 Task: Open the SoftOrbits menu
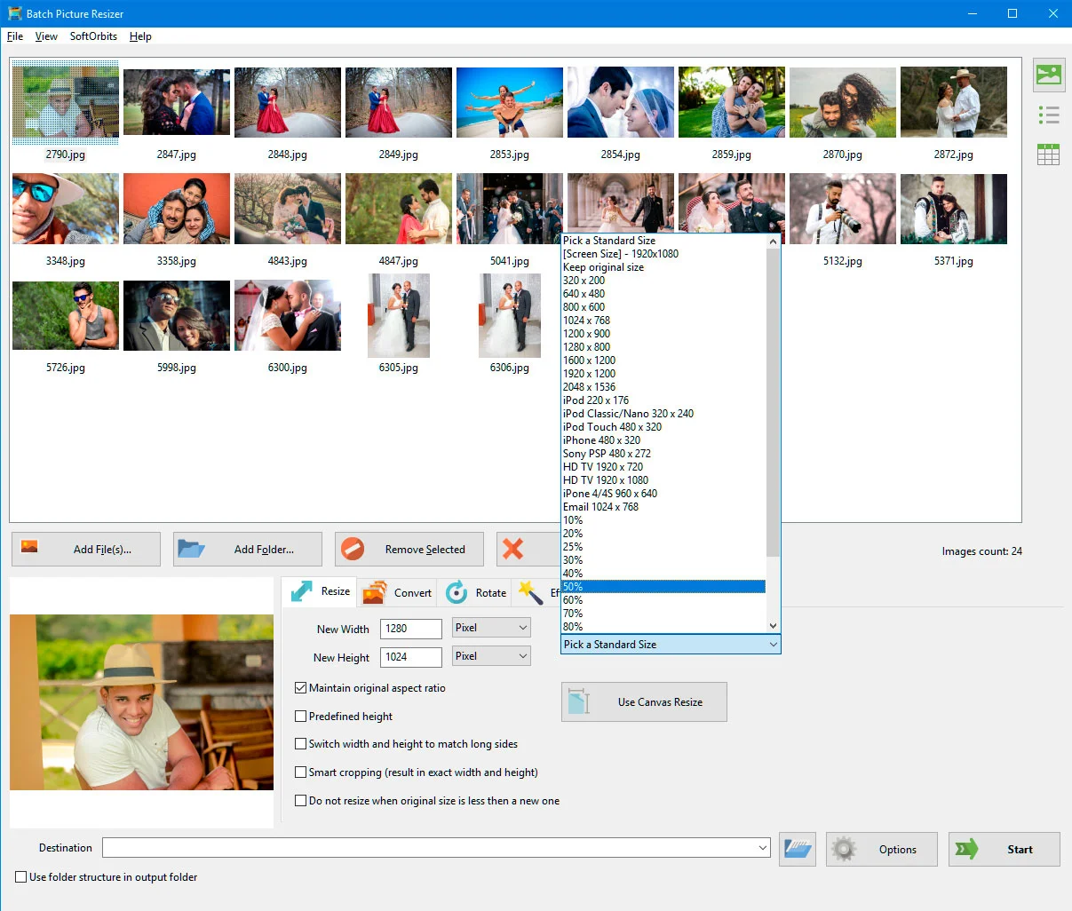[92, 36]
